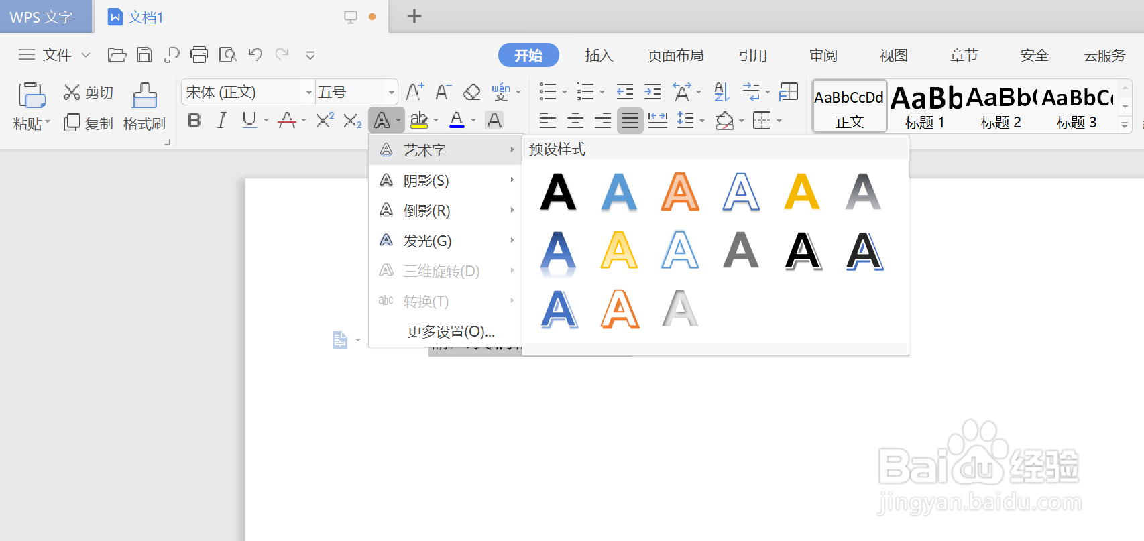Select the gray fill WordArt preset
Viewport: 1144px width, 541px height.
pos(741,250)
